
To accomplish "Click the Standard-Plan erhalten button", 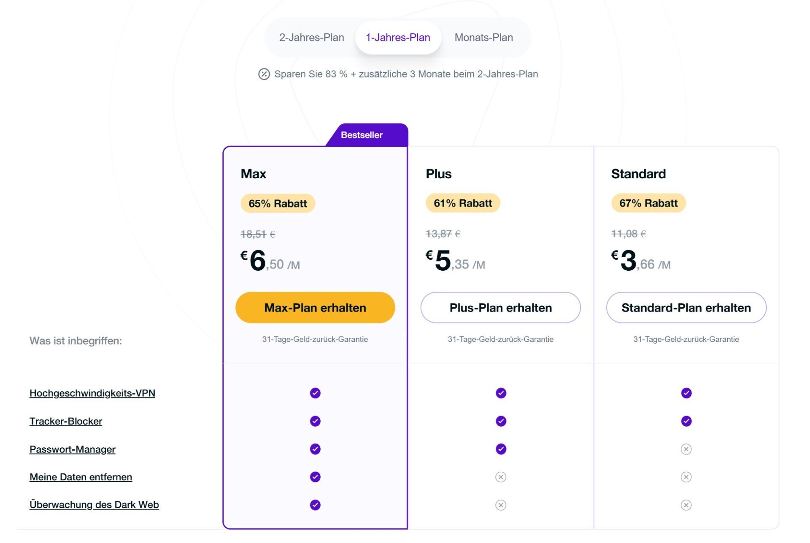I will click(686, 308).
